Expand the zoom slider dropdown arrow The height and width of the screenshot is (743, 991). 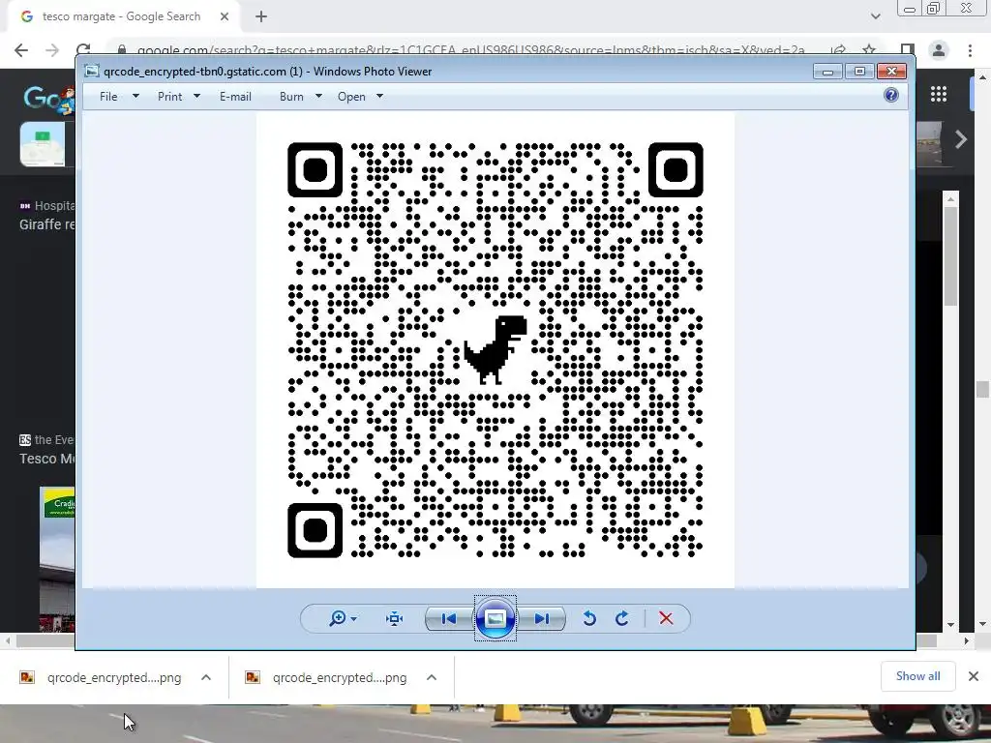[x=354, y=619]
